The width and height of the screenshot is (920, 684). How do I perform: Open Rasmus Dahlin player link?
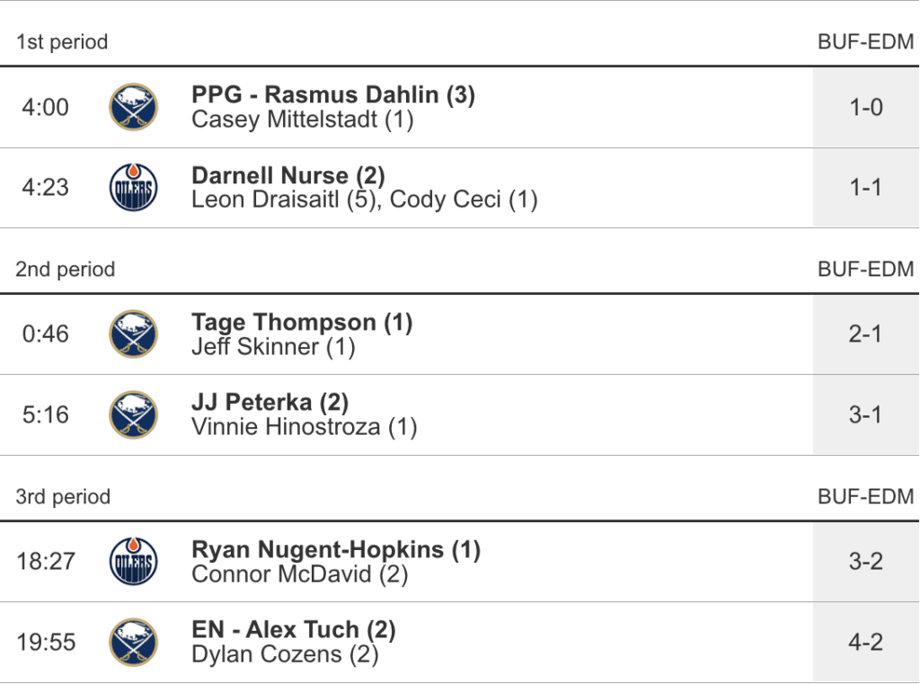click(x=369, y=95)
